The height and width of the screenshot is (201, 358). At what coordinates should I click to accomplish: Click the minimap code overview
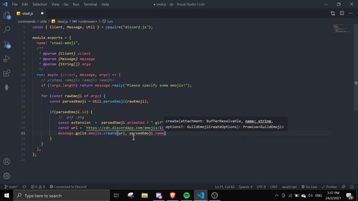click(342, 28)
